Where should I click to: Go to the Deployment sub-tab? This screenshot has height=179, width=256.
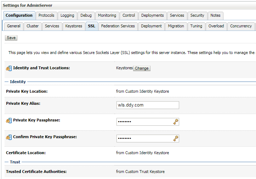click(151, 26)
